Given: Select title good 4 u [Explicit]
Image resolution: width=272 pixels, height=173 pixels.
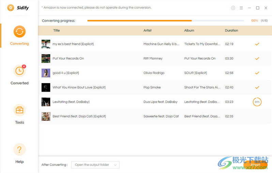Looking at the screenshot, I should [x=66, y=73].
